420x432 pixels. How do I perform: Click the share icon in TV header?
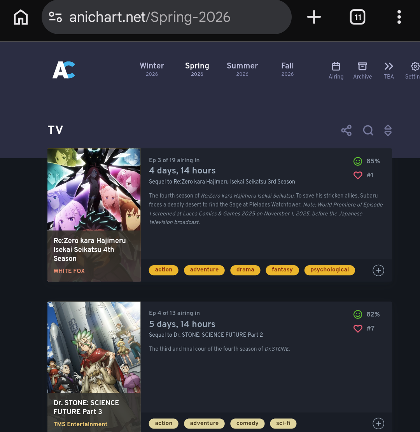[x=346, y=130]
